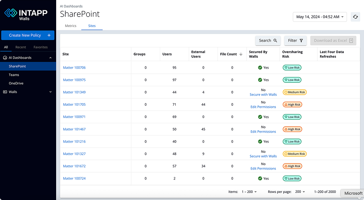This screenshot has width=364, height=200.
Task: Click the Microsoft tooltip label
Action: (x=353, y=193)
